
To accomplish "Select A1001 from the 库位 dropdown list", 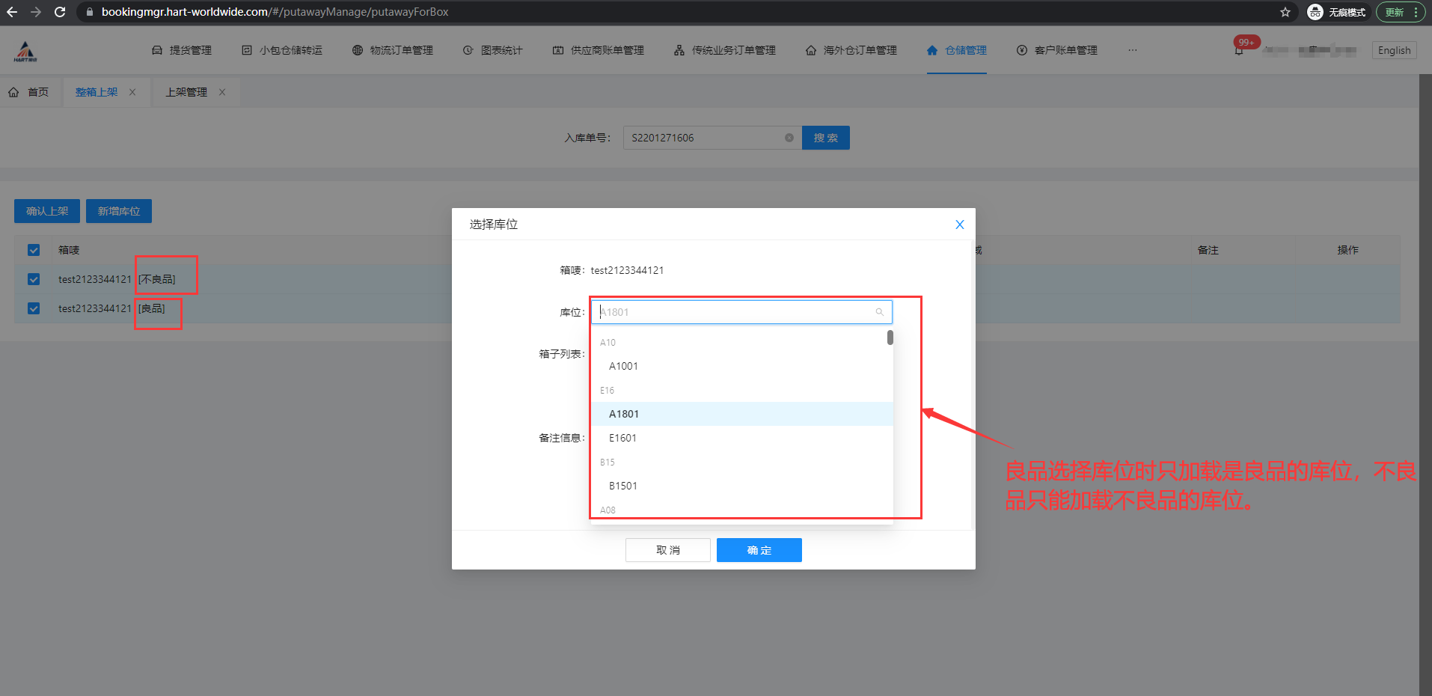I will tap(623, 366).
